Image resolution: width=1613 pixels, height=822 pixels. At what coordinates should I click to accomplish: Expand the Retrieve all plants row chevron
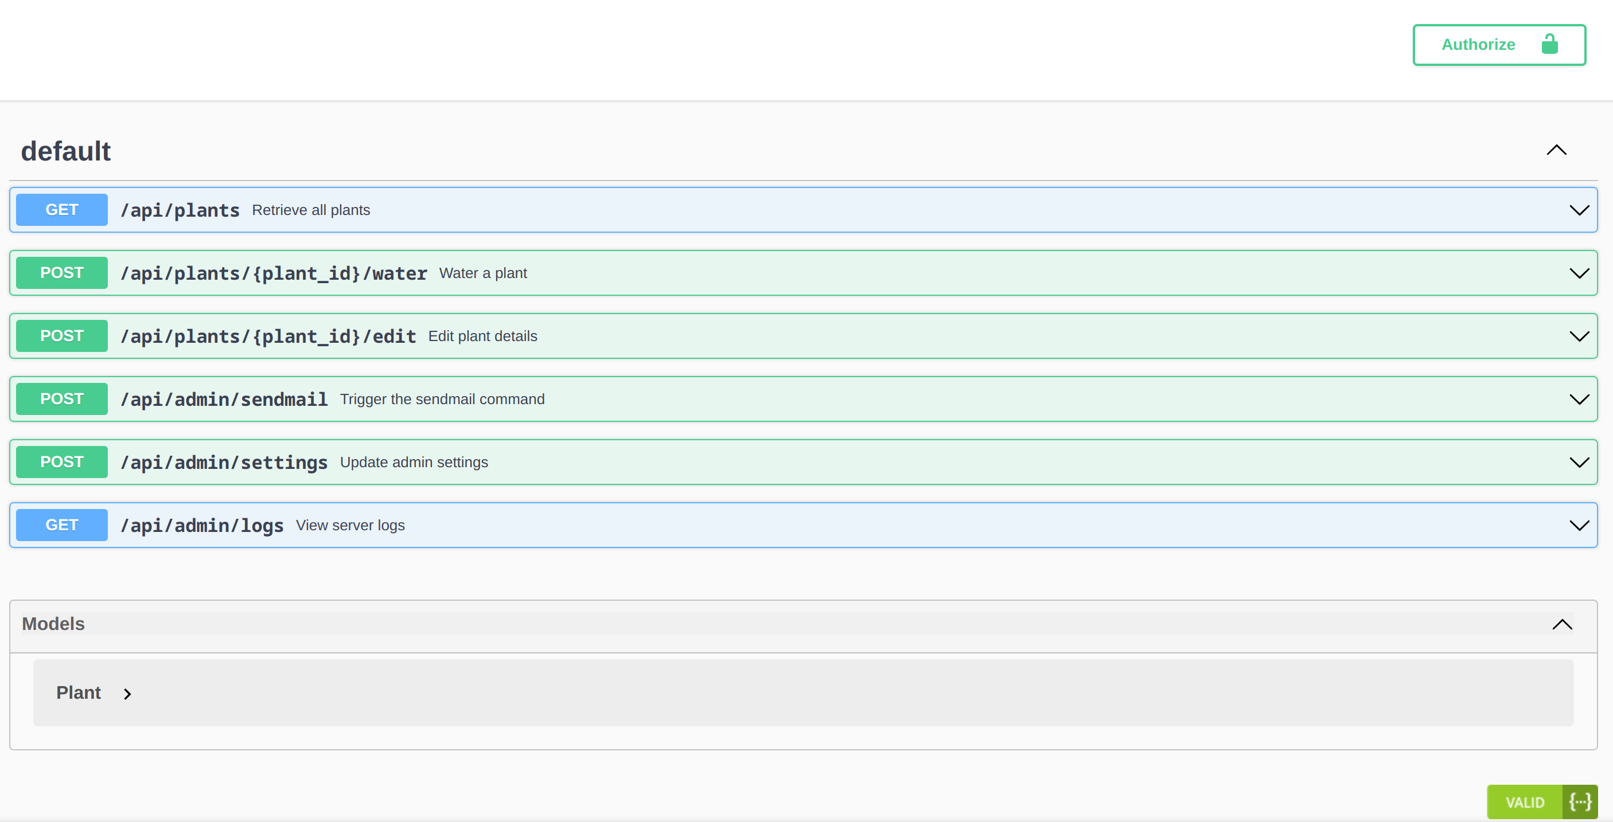1579,210
